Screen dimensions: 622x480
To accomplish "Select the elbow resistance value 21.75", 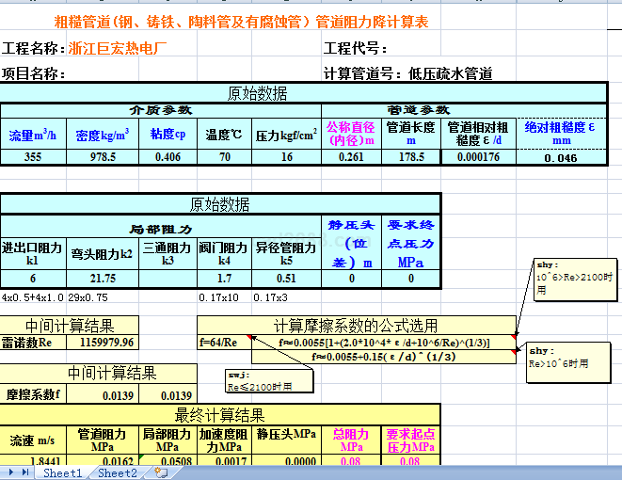I will click(103, 279).
